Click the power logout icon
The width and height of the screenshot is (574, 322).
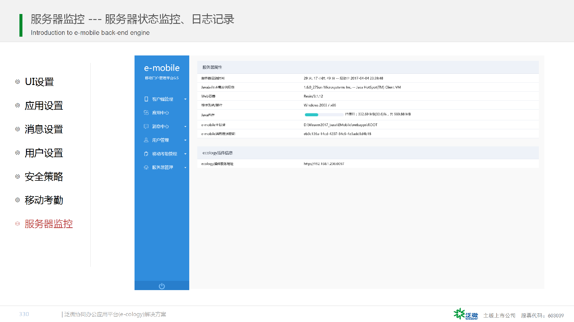162,286
